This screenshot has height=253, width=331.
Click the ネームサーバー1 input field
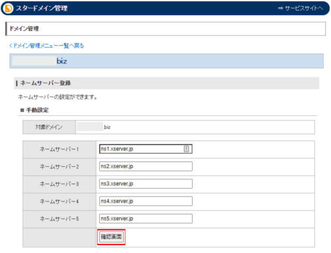[146, 149]
